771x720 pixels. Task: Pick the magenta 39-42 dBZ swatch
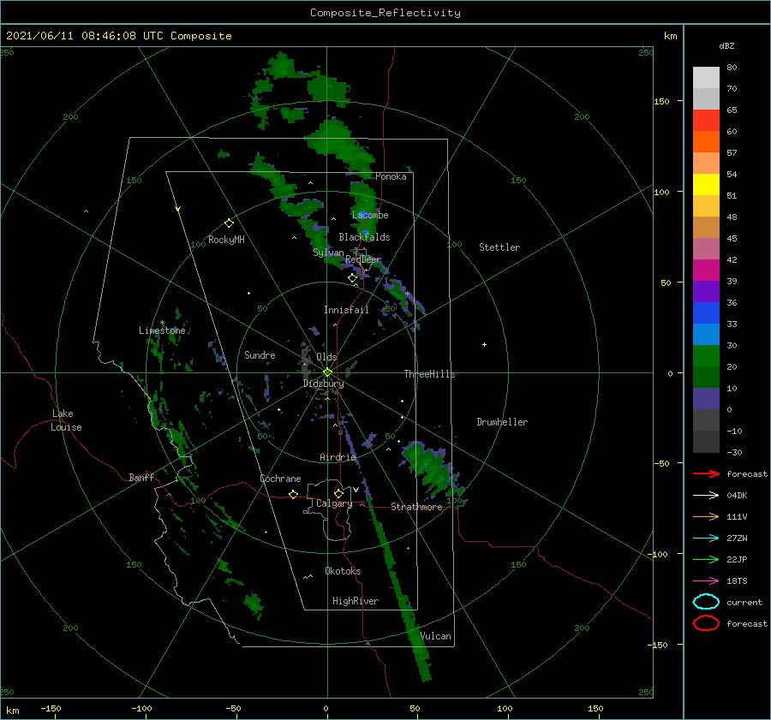coord(706,270)
